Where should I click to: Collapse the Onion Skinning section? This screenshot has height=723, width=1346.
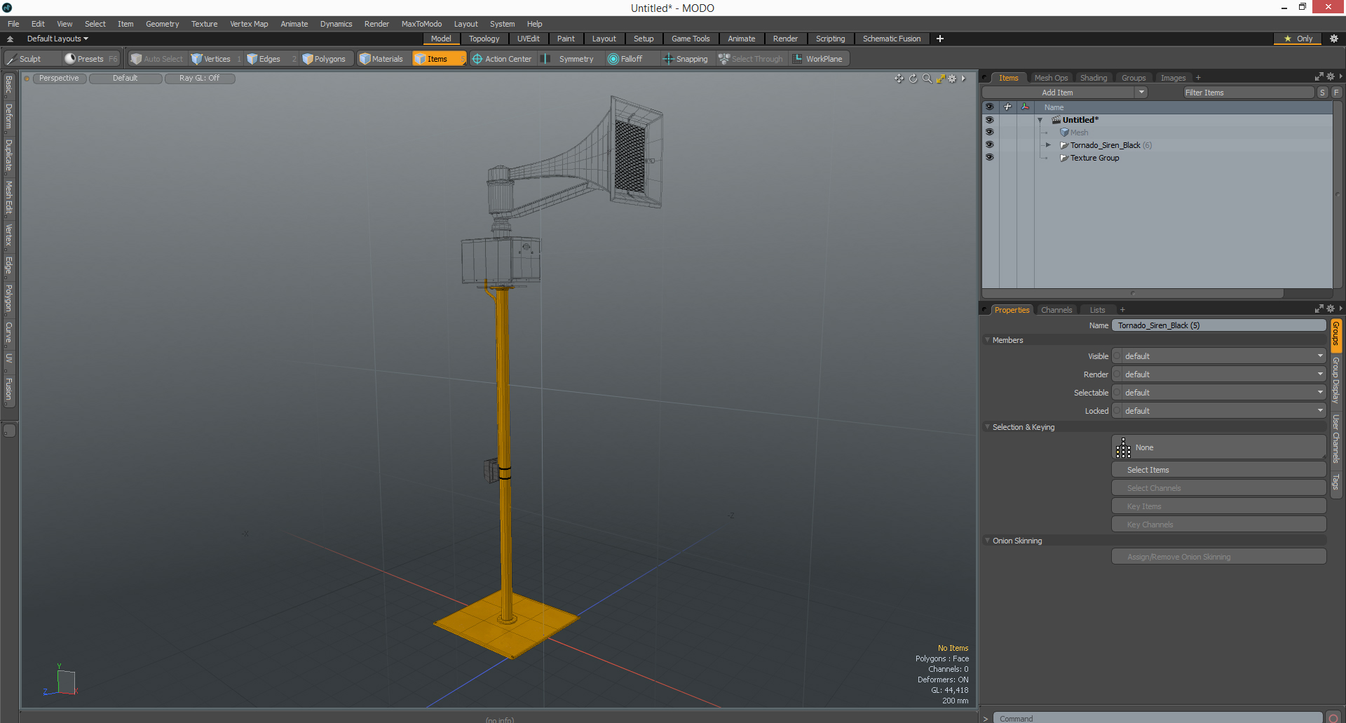click(988, 541)
